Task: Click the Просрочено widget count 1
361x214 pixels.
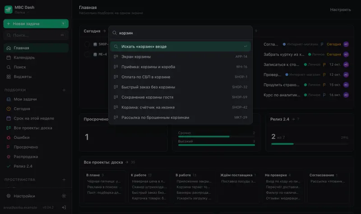Action: (x=87, y=137)
